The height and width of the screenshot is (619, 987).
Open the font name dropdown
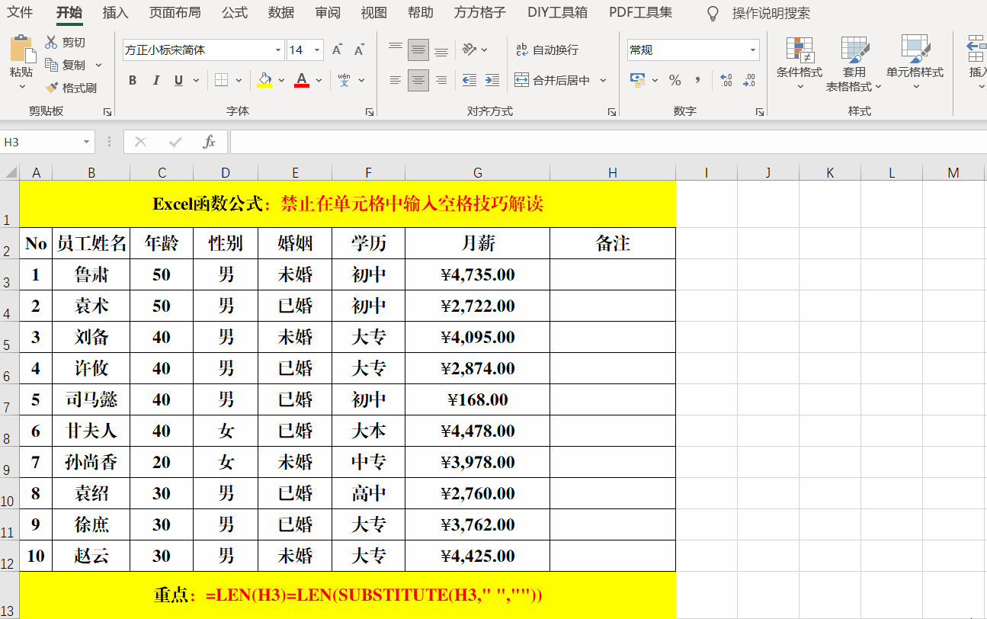[x=278, y=50]
